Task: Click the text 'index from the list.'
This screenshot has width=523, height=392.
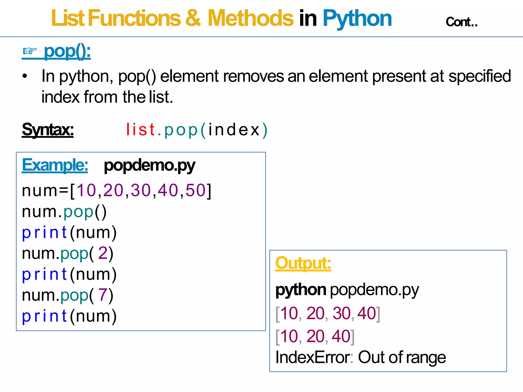Action: tap(107, 97)
